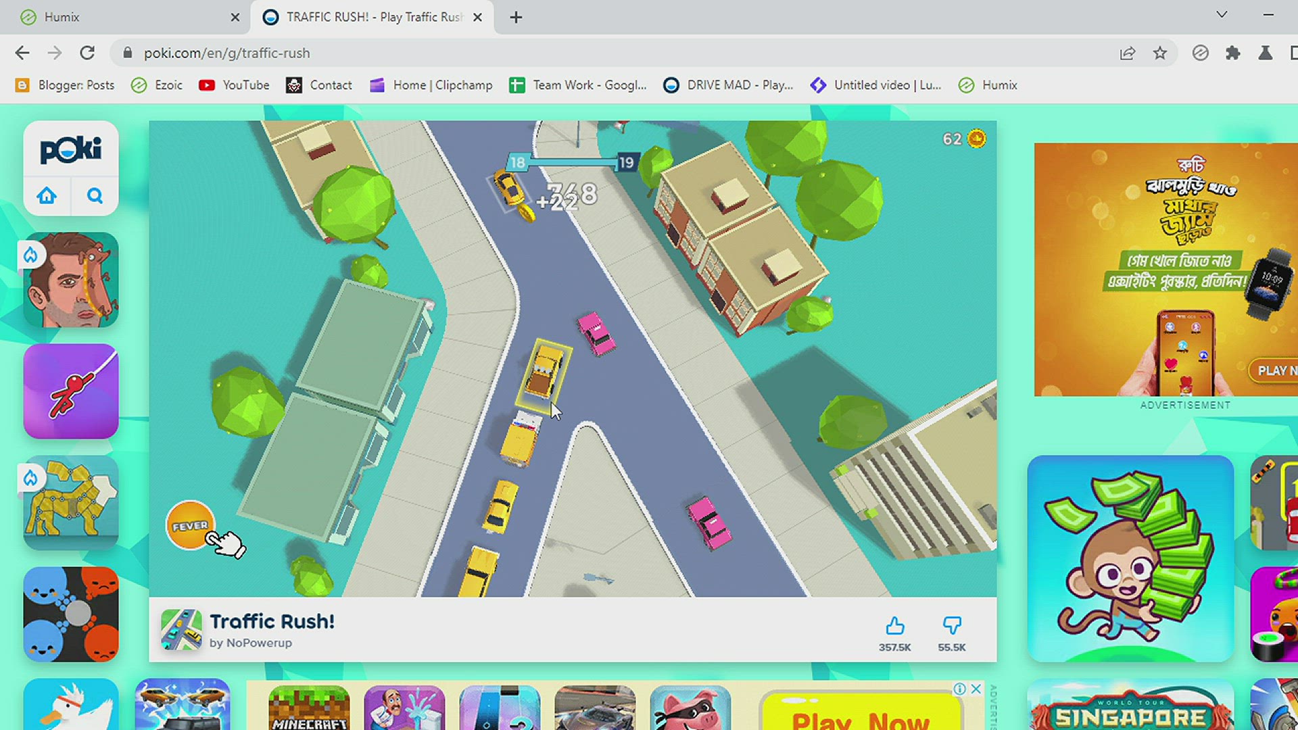Like the game with thumbs up
This screenshot has height=730, width=1298.
click(x=894, y=627)
